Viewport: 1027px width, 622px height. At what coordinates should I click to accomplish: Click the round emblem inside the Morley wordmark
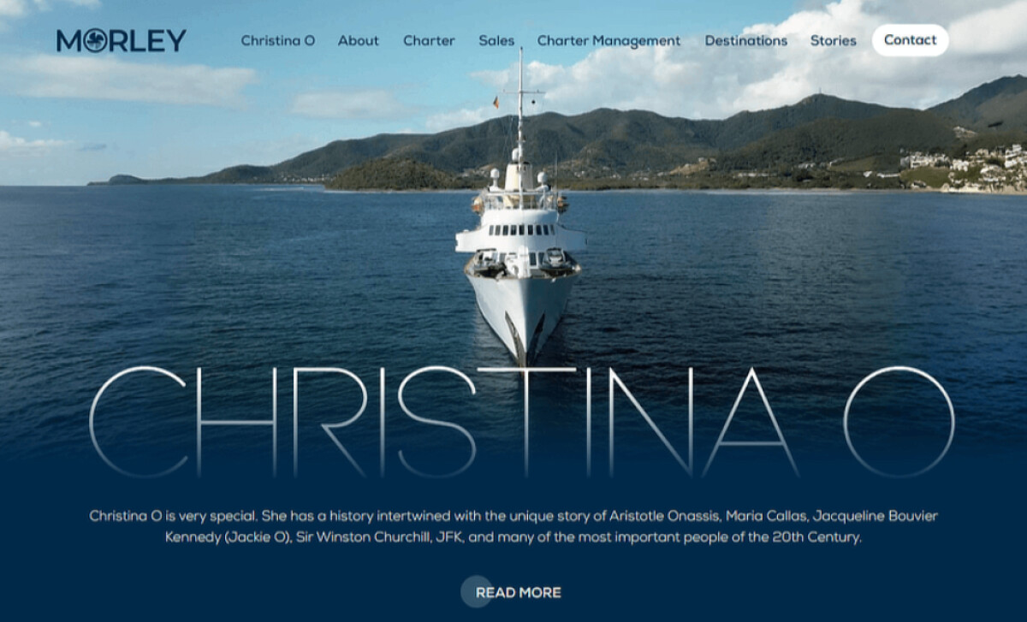point(96,41)
